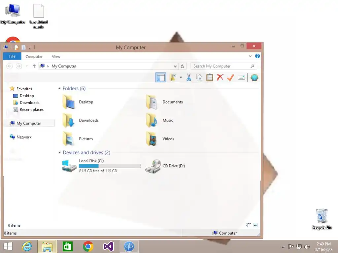338x253 pixels.
Task: Collapse the Folders (6) group
Action: 59,88
